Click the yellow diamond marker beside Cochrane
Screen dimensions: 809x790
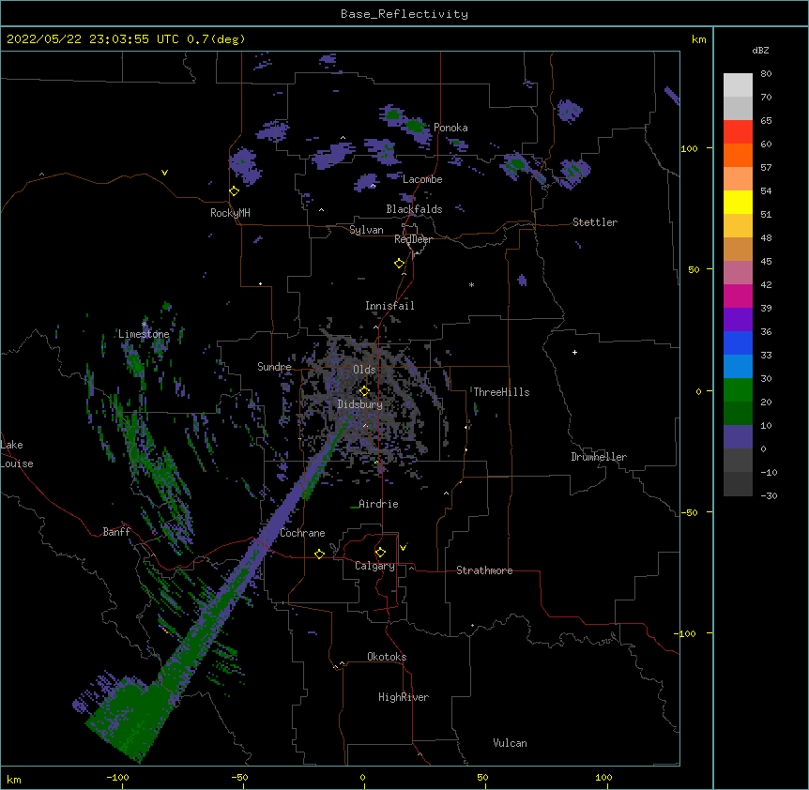point(319,554)
